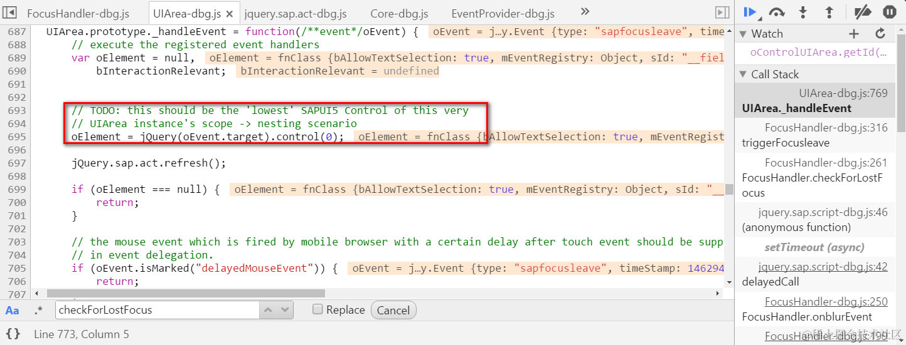Show more open file tabs

tap(585, 11)
